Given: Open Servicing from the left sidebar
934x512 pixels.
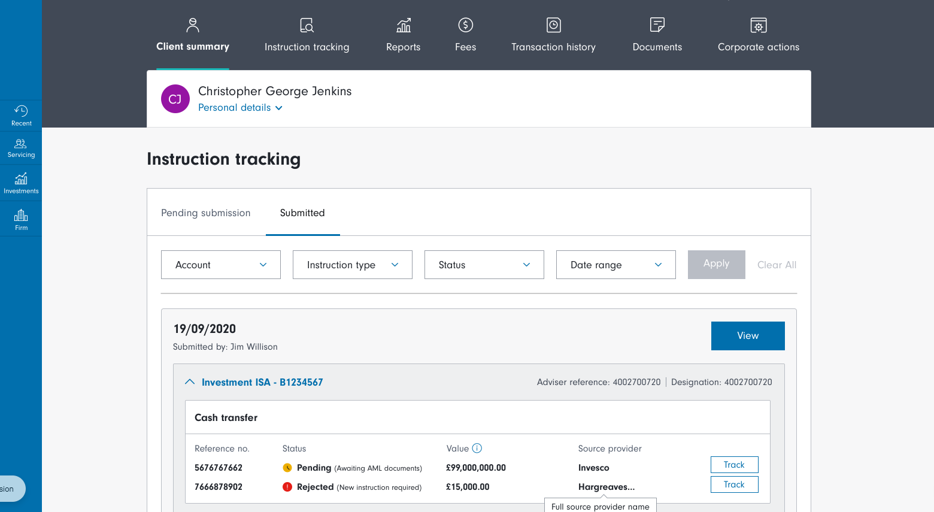Looking at the screenshot, I should (x=21, y=148).
